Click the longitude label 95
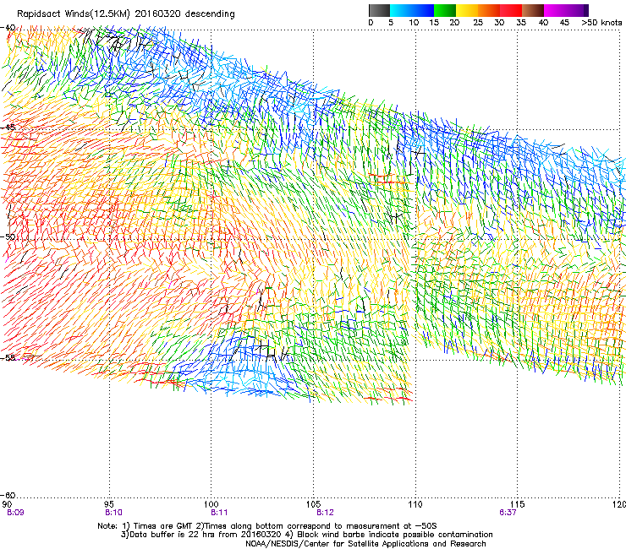626x549 pixels. pos(109,504)
